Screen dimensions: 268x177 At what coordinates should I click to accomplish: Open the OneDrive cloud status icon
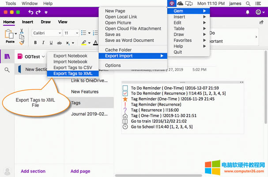180,3
